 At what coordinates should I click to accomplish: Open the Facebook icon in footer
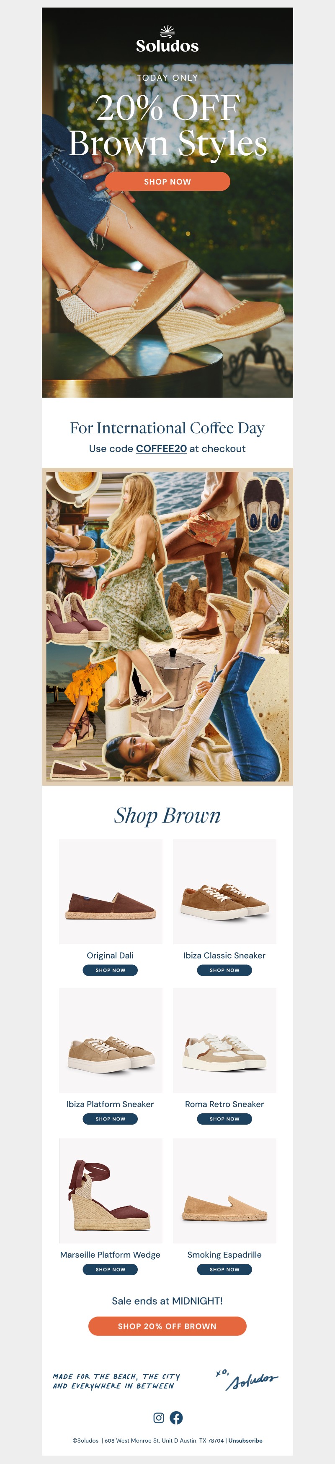pyautogui.click(x=177, y=1417)
